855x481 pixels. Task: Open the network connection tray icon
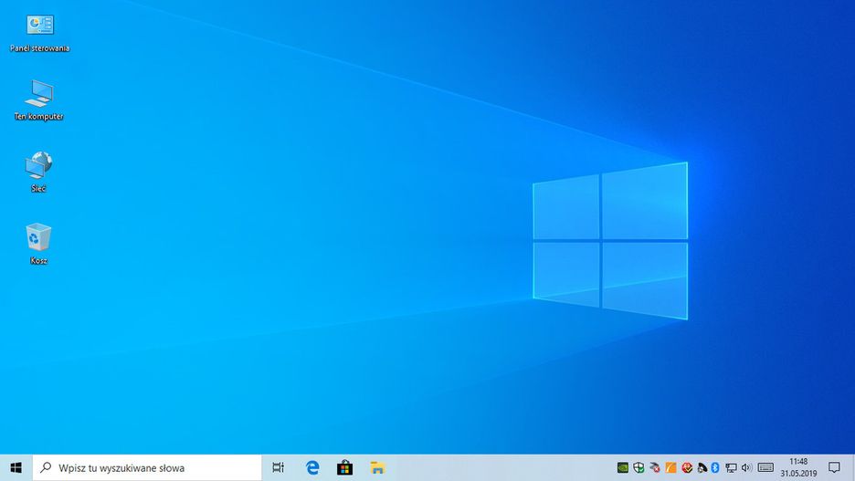point(731,467)
